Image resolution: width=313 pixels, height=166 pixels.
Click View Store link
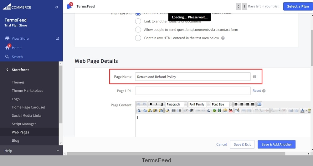click(20, 38)
